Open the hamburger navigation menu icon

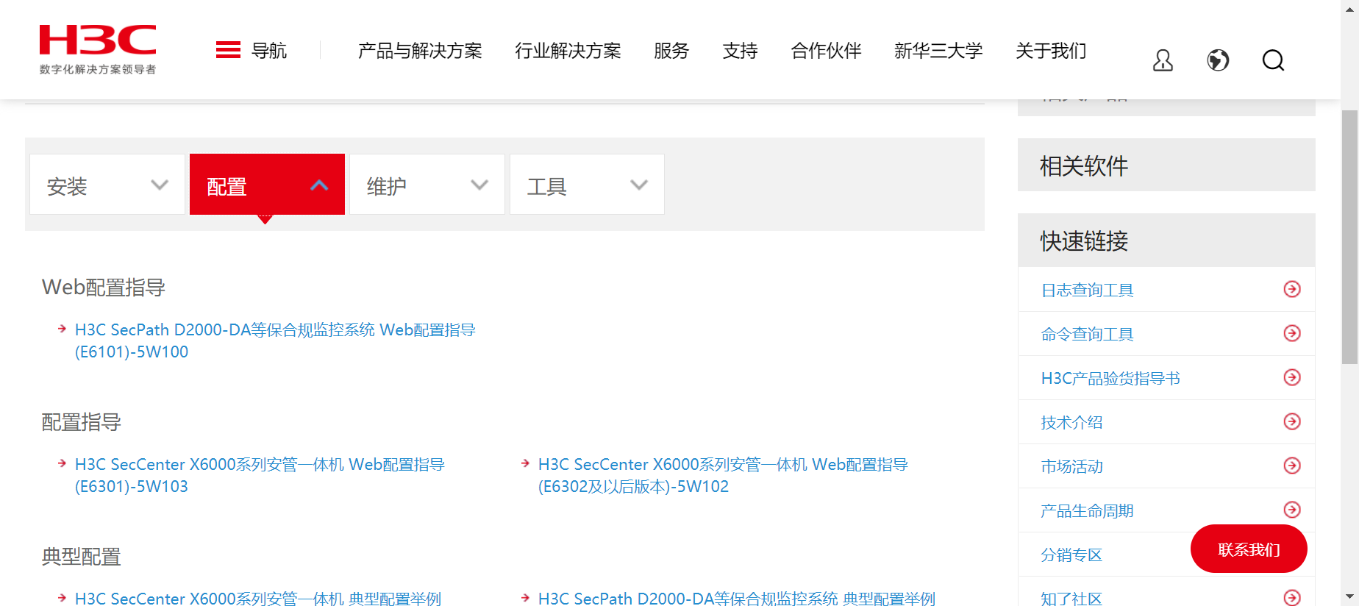228,50
